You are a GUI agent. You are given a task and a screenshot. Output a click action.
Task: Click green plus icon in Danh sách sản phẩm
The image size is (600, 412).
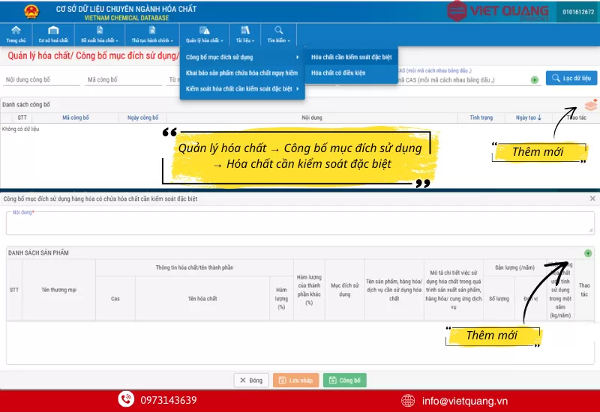click(x=588, y=253)
